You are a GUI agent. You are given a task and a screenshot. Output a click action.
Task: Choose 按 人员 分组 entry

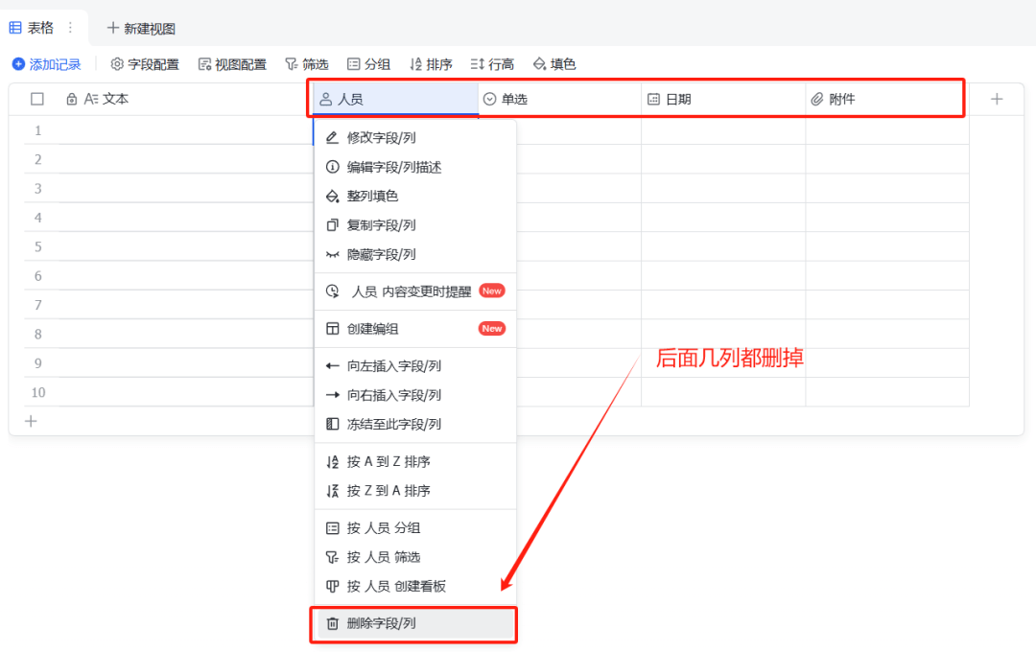(415, 527)
